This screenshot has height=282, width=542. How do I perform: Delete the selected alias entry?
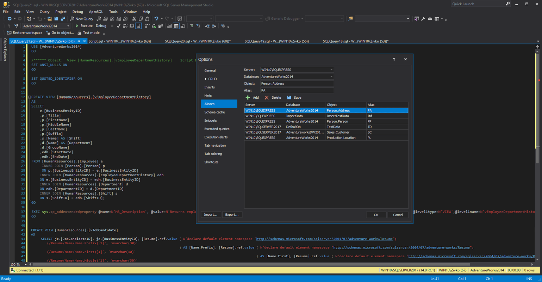click(x=273, y=97)
